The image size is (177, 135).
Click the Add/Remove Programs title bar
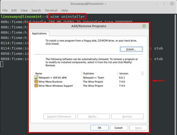(88, 26)
